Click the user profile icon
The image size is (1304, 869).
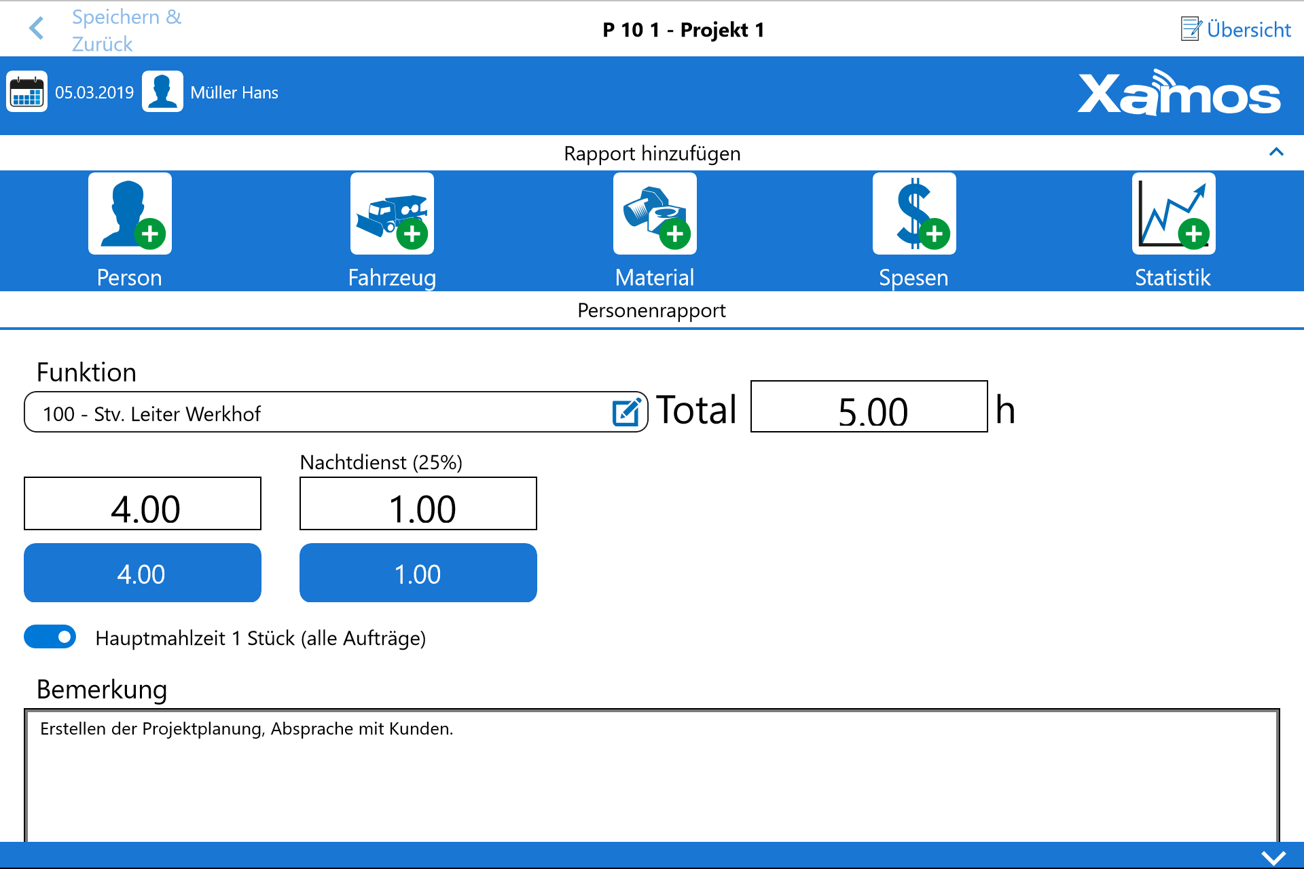(x=162, y=92)
